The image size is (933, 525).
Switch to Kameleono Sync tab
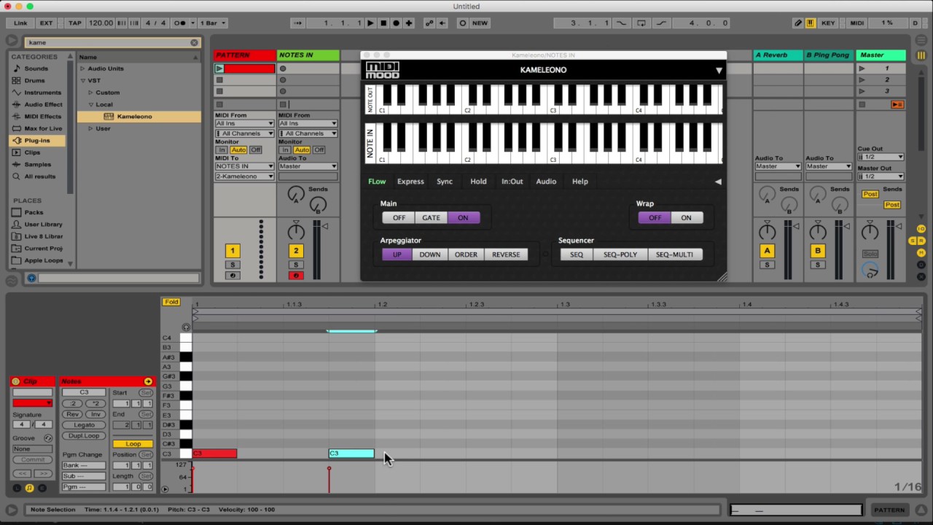point(445,182)
